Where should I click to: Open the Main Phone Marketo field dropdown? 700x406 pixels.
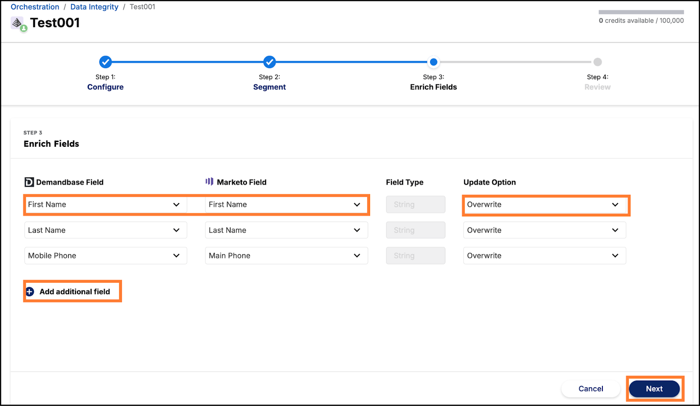tap(287, 256)
